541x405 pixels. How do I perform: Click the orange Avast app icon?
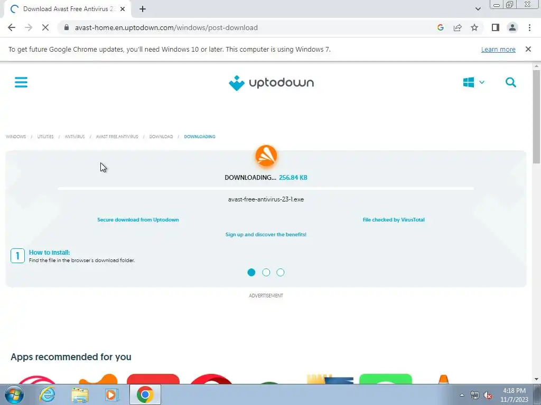266,156
